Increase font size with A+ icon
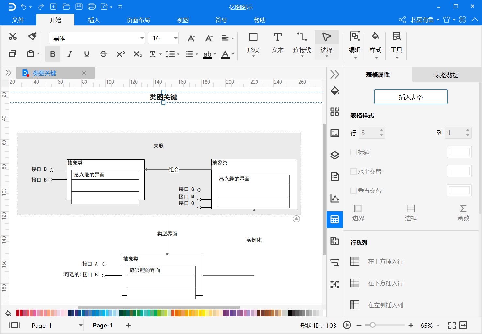The height and width of the screenshot is (334, 482). [x=192, y=38]
